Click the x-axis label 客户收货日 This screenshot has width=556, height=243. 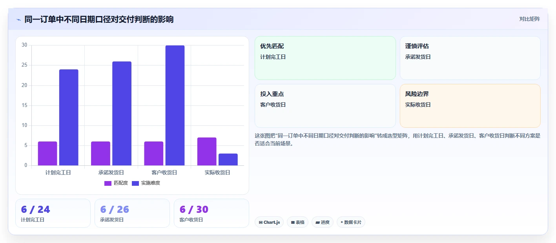[164, 172]
